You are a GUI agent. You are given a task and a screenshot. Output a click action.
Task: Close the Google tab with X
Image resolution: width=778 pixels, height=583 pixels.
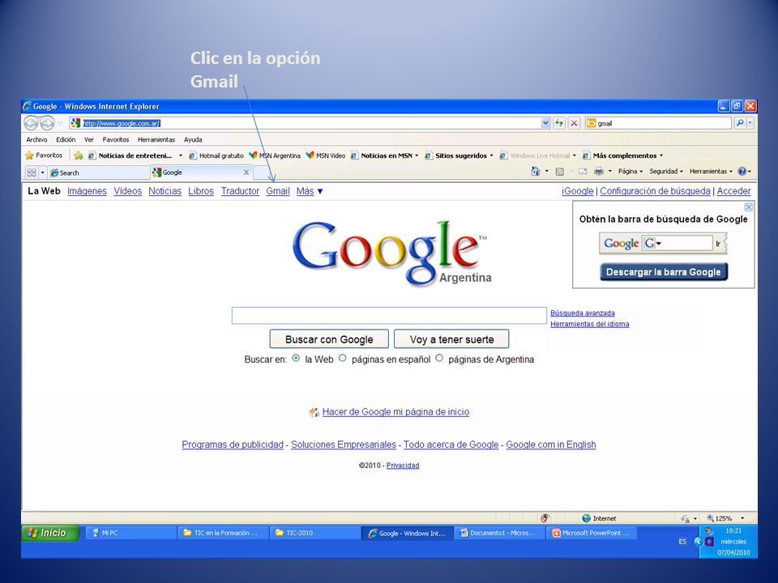click(246, 172)
